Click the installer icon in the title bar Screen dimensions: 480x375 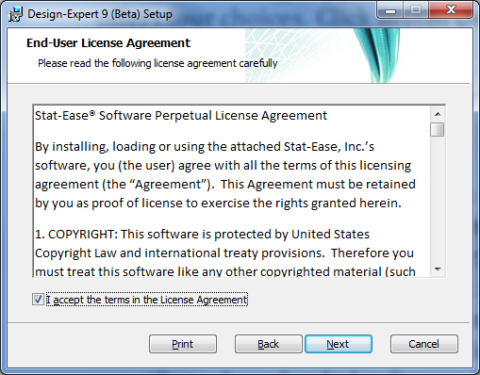(x=15, y=14)
